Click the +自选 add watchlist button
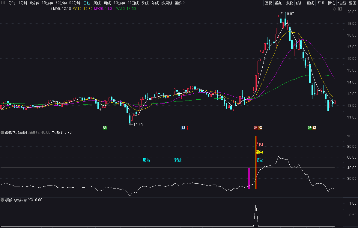 coord(342,3)
